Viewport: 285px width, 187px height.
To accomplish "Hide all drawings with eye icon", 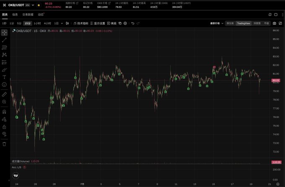I will (4, 134).
